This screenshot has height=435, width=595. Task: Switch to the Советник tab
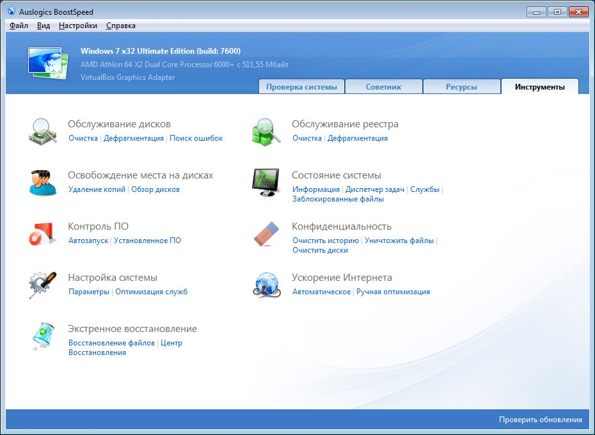click(383, 87)
